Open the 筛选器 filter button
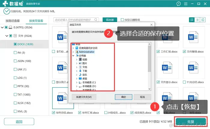The image size is (210, 129). click(110, 20)
